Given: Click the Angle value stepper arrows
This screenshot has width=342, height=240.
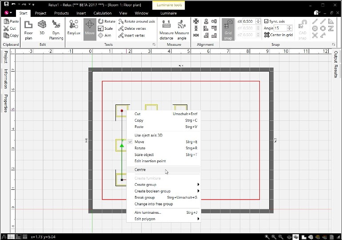Looking at the screenshot, I should [290, 28].
